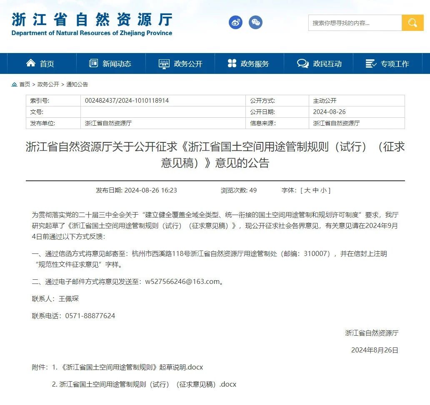Go to 通知公告 via breadcrumb link
The image size is (430, 405).
coord(77,84)
